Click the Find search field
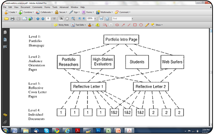215x135 pixels. [x=122, y=18]
